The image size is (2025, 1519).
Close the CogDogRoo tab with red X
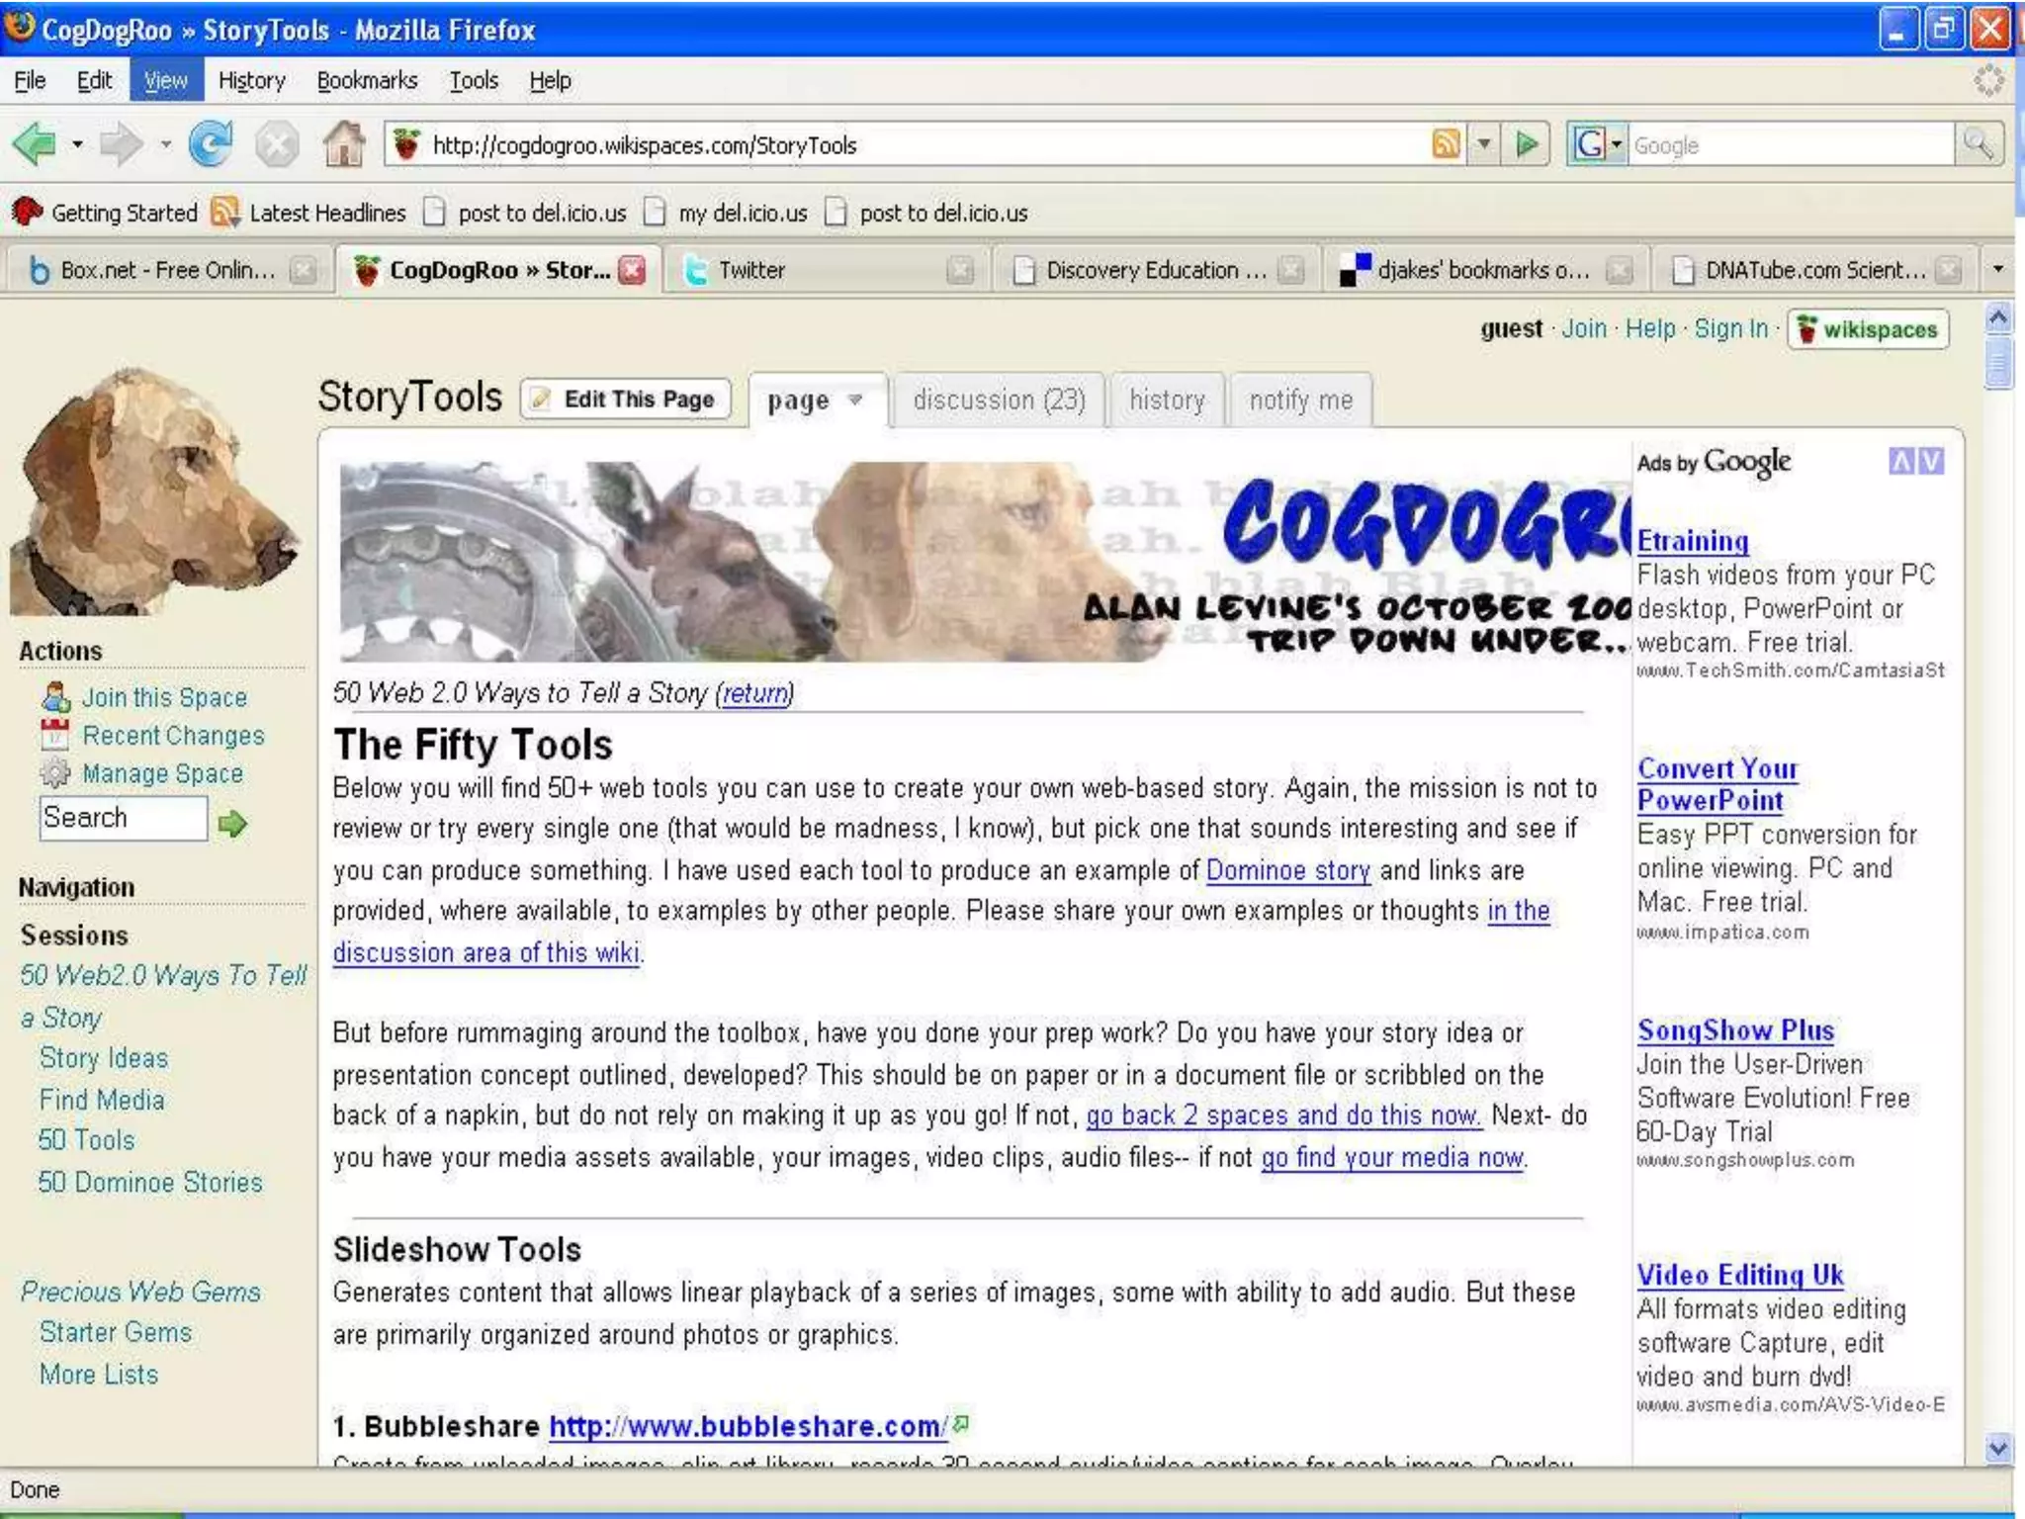633,270
